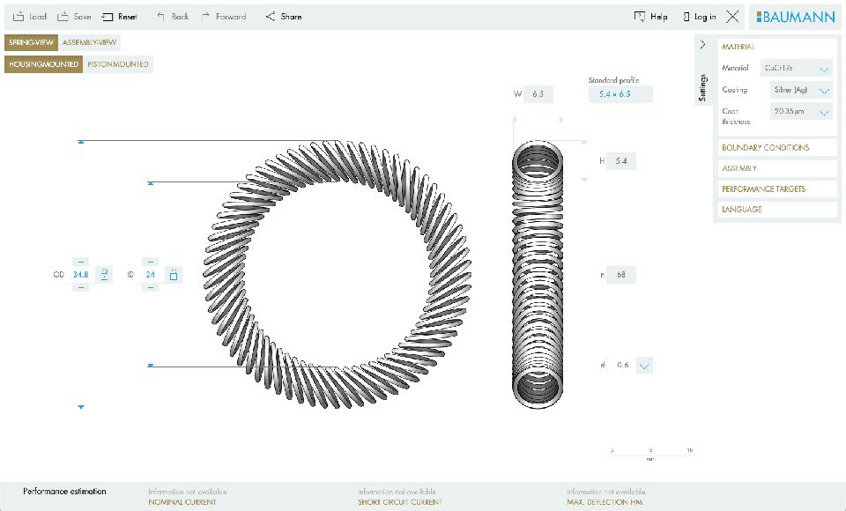Open the Coat thickness dropdown
Image resolution: width=846 pixels, height=511 pixels.
coord(801,112)
